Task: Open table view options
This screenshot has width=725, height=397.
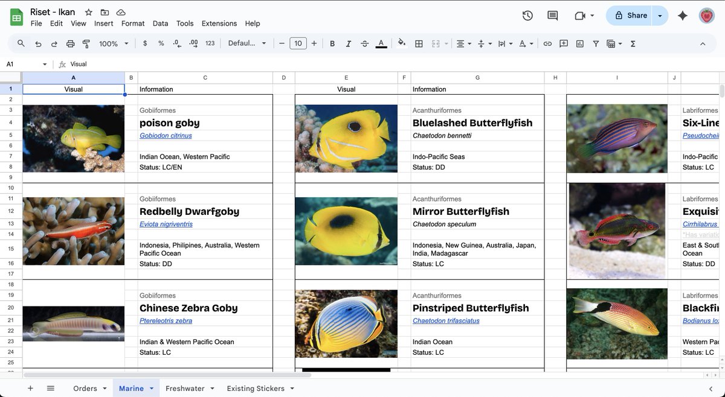Action: pos(614,43)
